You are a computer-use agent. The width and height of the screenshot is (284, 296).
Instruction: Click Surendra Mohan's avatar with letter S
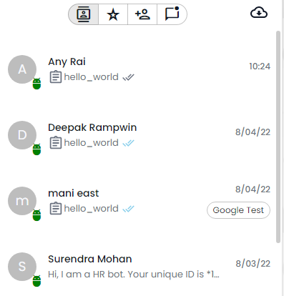pos(22,267)
